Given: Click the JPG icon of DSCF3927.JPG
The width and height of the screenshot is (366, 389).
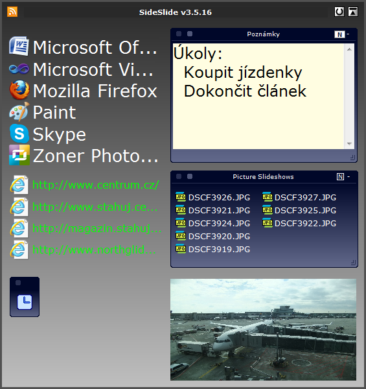Looking at the screenshot, I should tap(268, 196).
